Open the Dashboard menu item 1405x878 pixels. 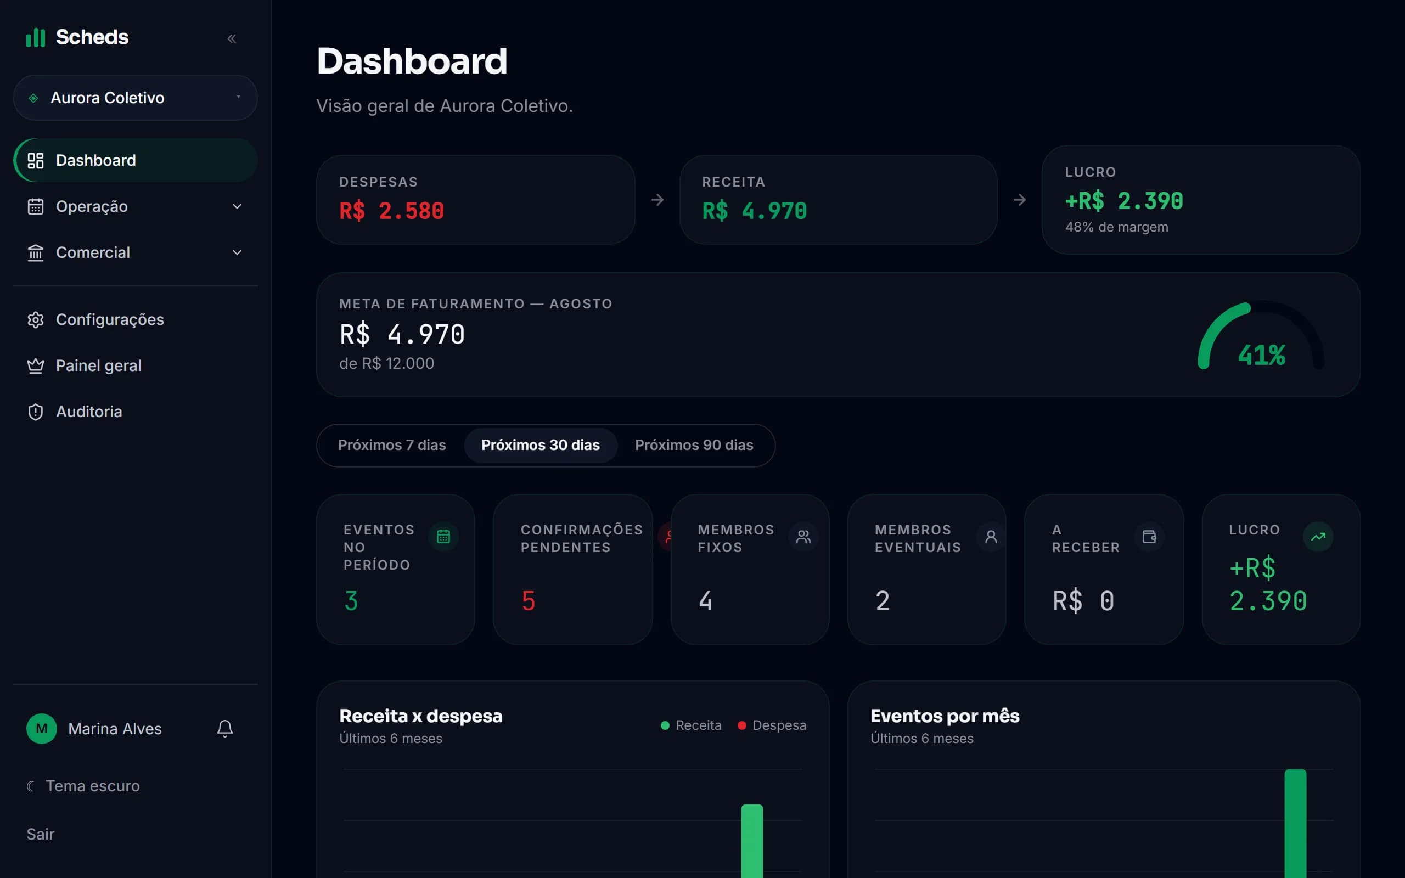click(x=135, y=160)
